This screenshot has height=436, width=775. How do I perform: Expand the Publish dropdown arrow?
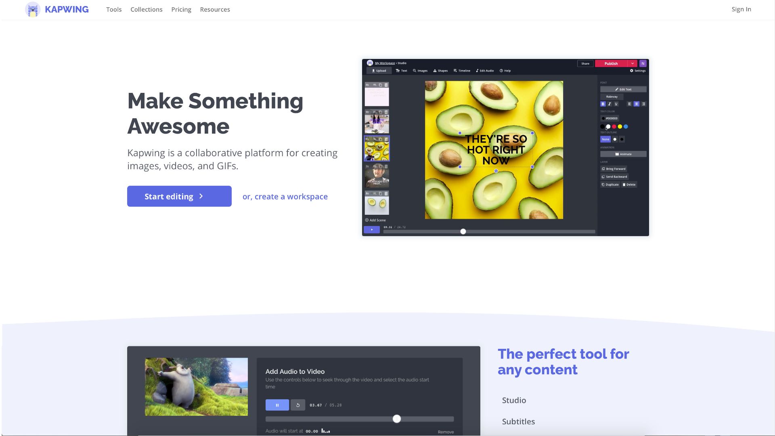[x=633, y=63]
